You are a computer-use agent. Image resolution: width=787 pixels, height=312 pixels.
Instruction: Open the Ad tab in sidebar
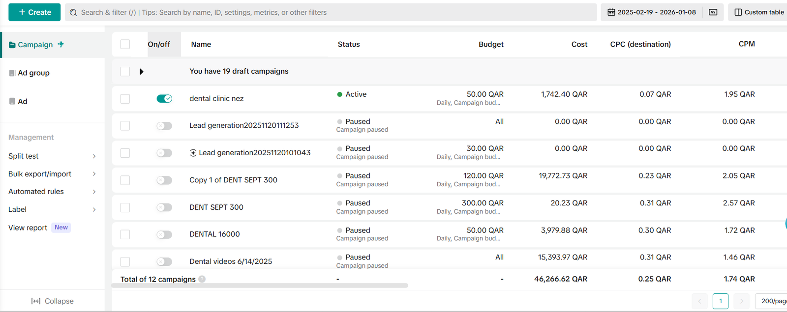[22, 101]
